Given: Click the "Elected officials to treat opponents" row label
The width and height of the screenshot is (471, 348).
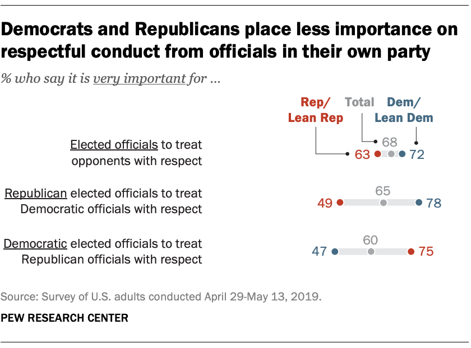Looking at the screenshot, I should pyautogui.click(x=135, y=152).
